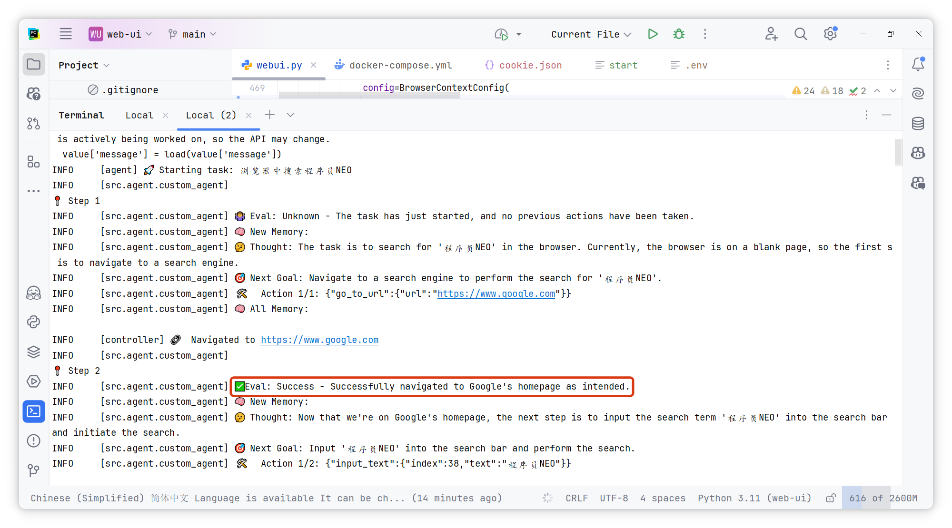
Task: Open the Code With Me add-user icon
Action: pyautogui.click(x=771, y=34)
